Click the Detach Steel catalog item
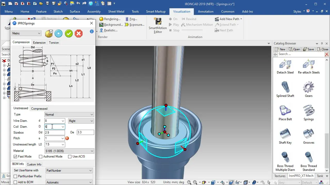This screenshot has width=330, height=185. coord(285,67)
